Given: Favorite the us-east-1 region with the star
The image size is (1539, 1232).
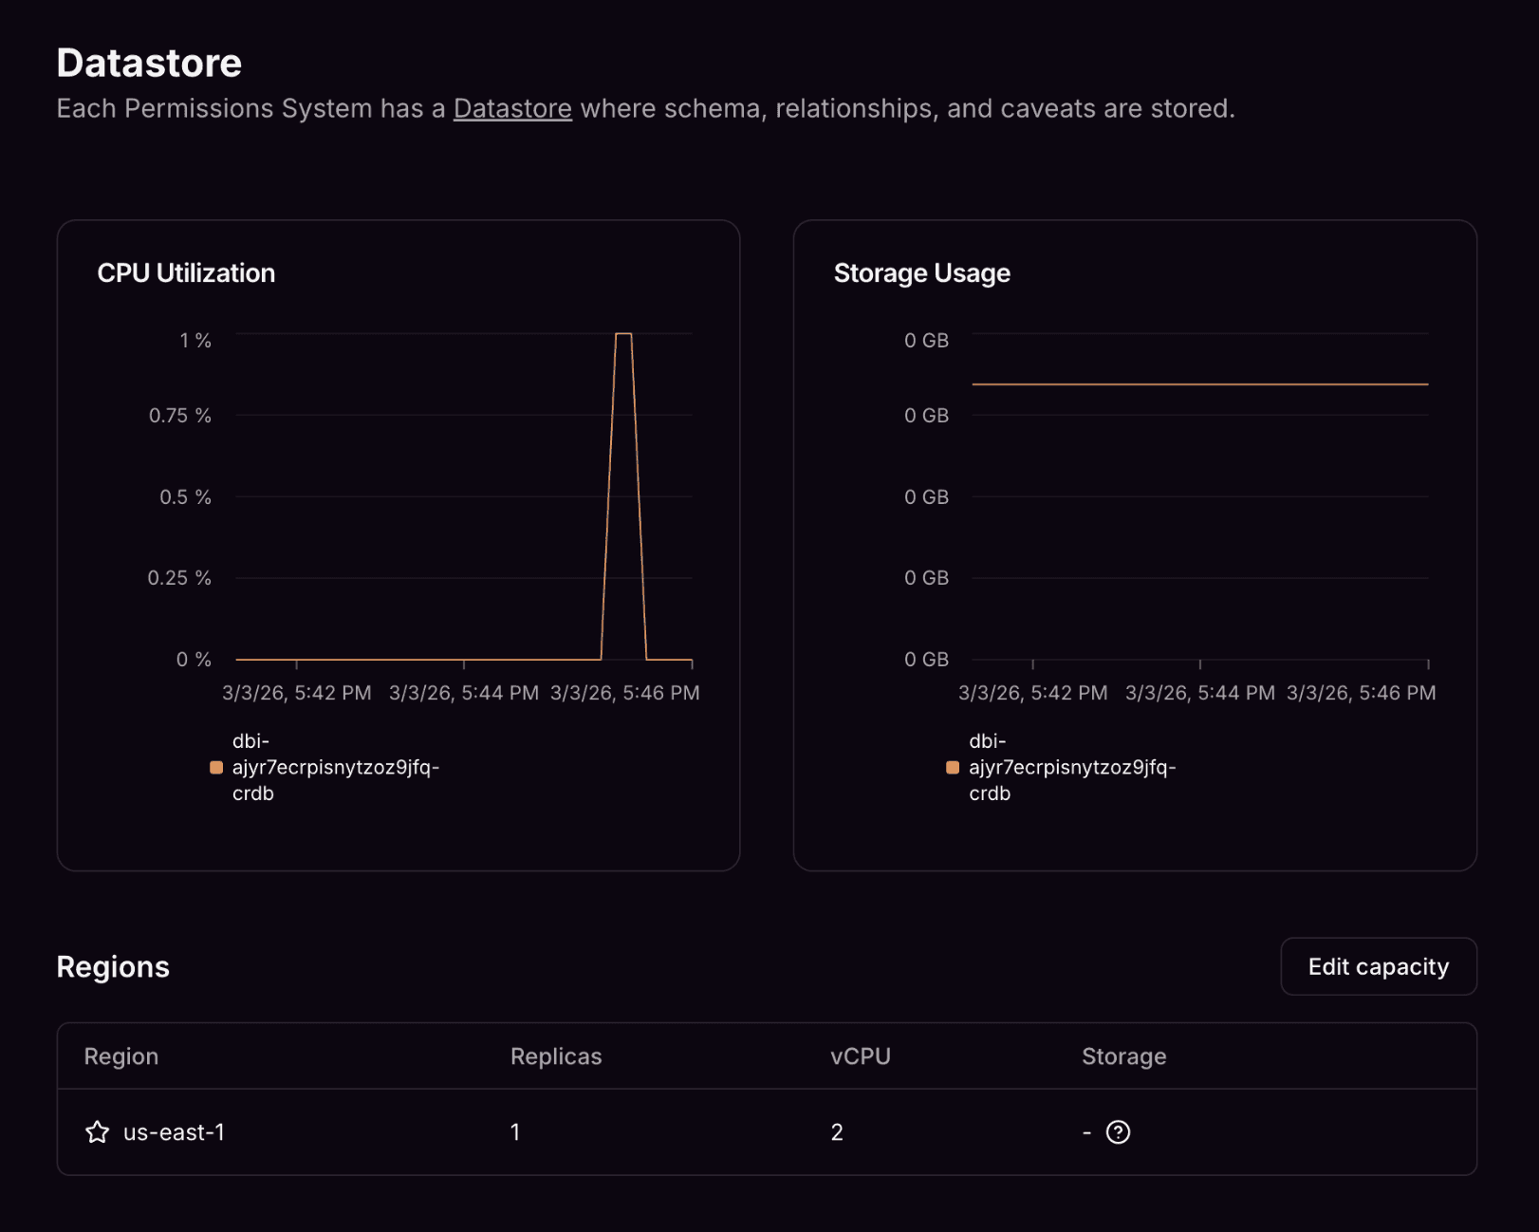Looking at the screenshot, I should tap(97, 1131).
